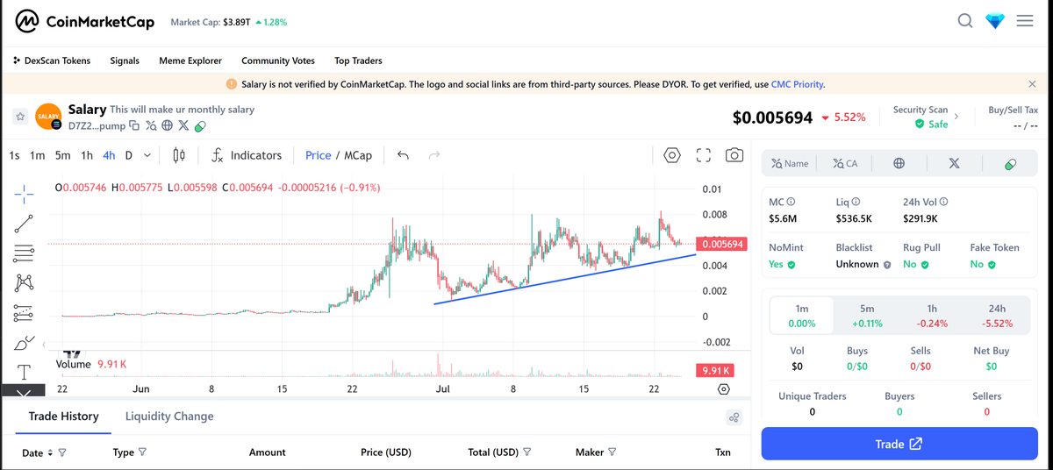
Task: Click X search icon beside token address
Action: coord(151,125)
